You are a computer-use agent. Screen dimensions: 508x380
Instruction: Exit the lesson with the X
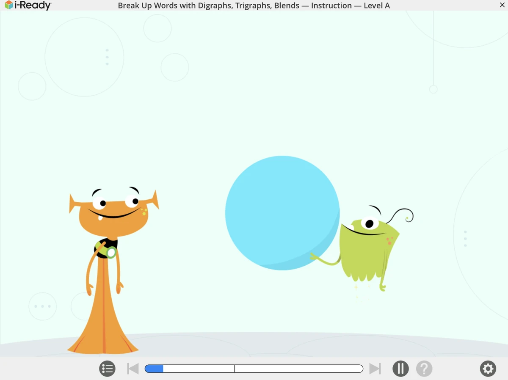pyautogui.click(x=502, y=5)
